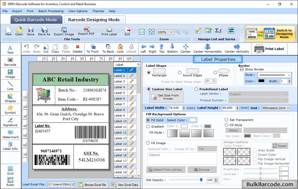Click the zoom in magnifier icon
298x189 pixels.
(x=178, y=32)
